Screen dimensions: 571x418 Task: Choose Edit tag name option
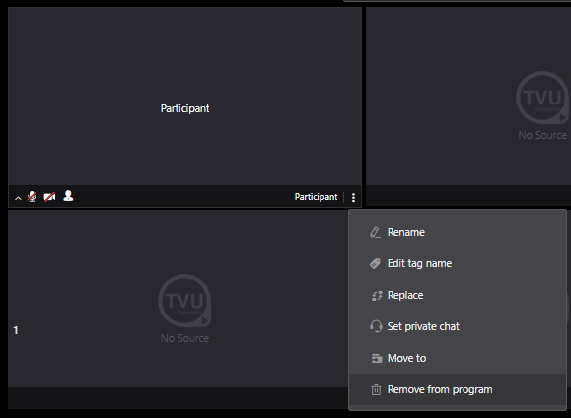[458, 263]
